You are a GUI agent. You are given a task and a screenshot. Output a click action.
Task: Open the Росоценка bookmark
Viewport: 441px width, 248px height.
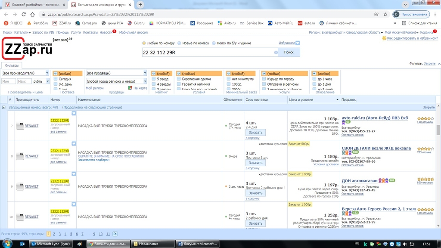[x=202, y=23]
